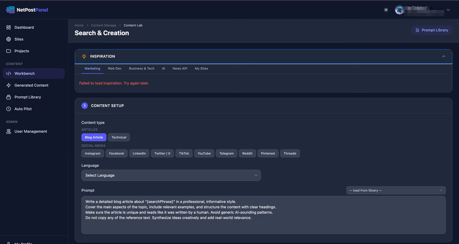The image size is (459, 244).
Task: Select the Twitter / X content type
Action: pos(162,153)
